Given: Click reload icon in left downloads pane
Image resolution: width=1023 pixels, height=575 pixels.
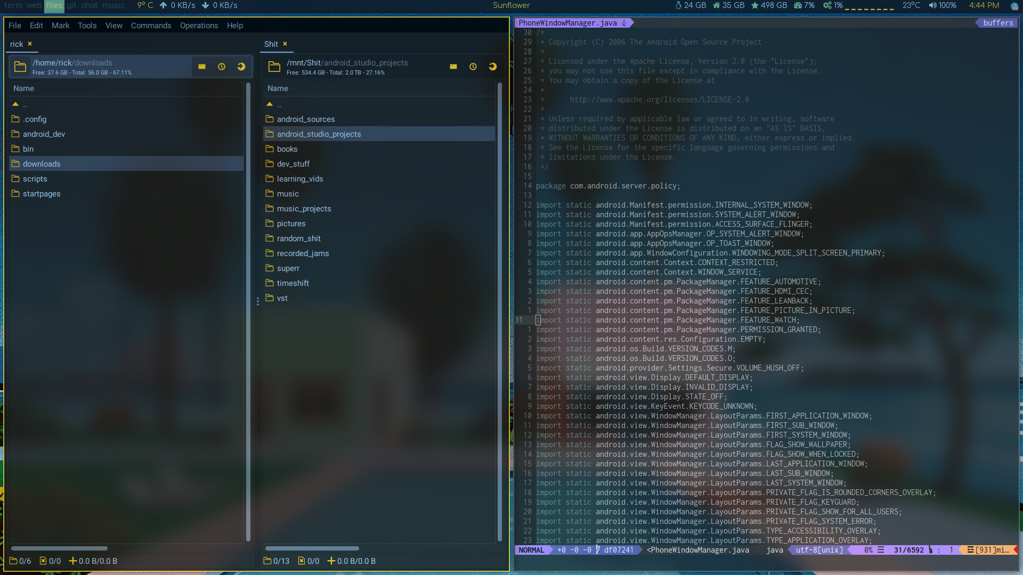Looking at the screenshot, I should point(241,67).
